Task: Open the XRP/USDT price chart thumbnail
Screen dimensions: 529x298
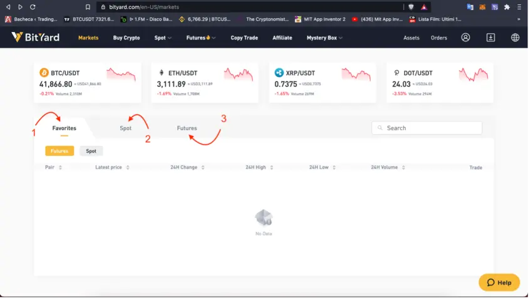Action: click(356, 74)
